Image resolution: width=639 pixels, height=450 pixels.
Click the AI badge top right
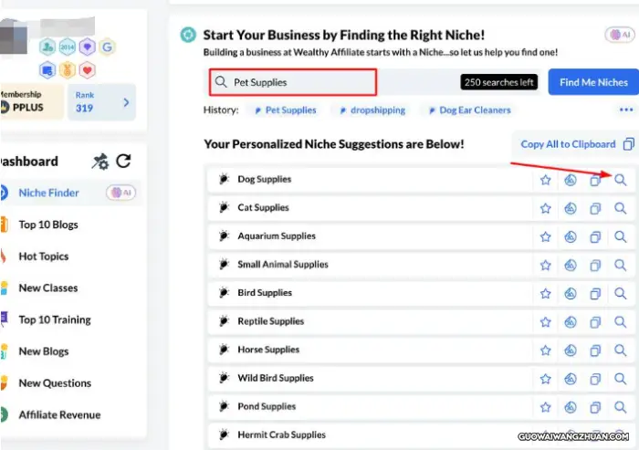[620, 35]
